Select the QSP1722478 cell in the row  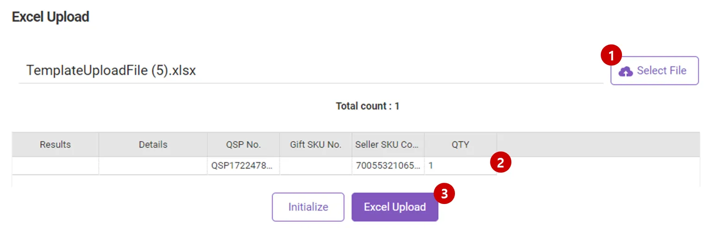point(243,165)
